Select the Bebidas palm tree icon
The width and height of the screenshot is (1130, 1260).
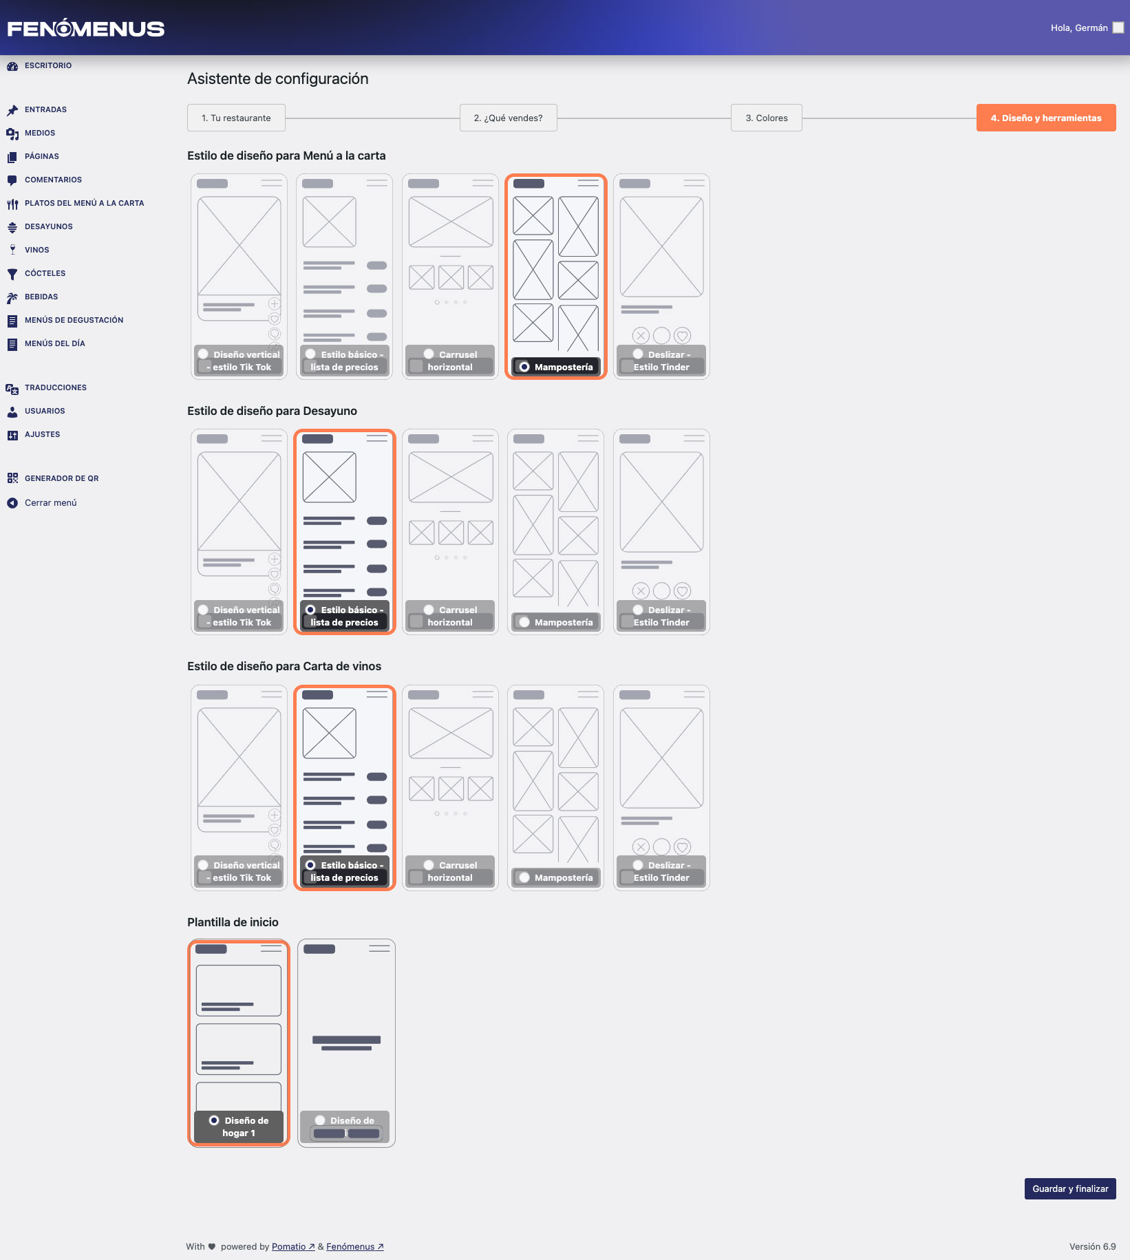(x=12, y=297)
